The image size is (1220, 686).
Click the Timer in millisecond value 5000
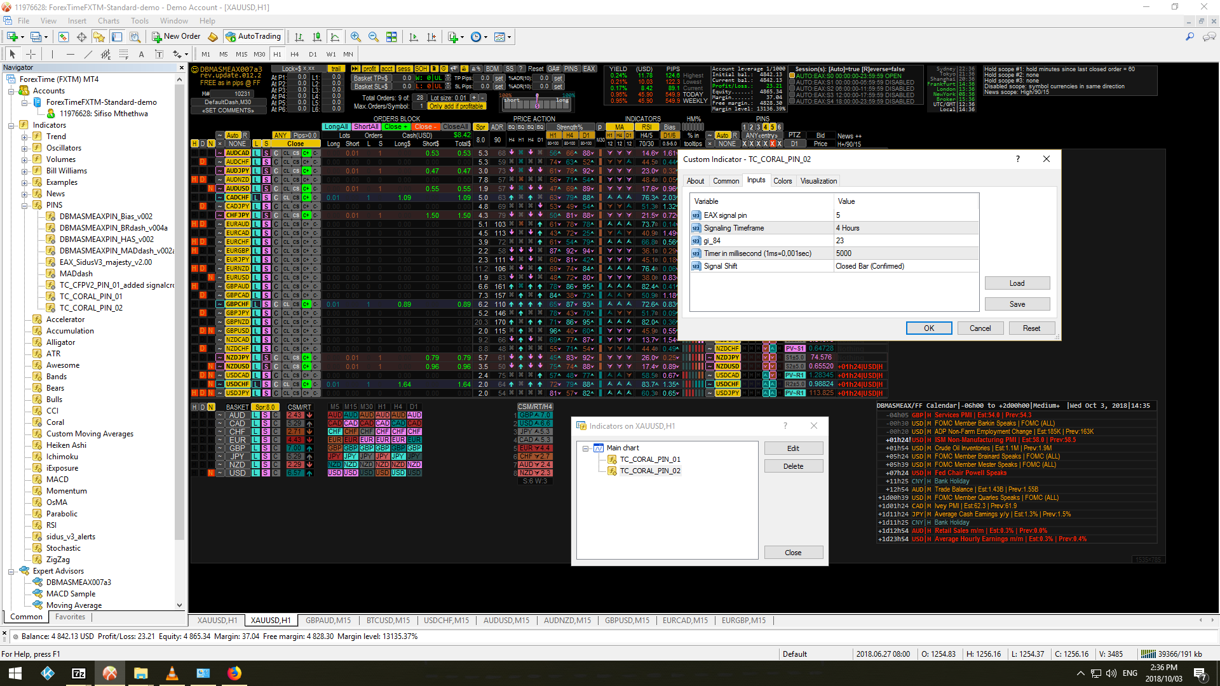[x=906, y=253]
